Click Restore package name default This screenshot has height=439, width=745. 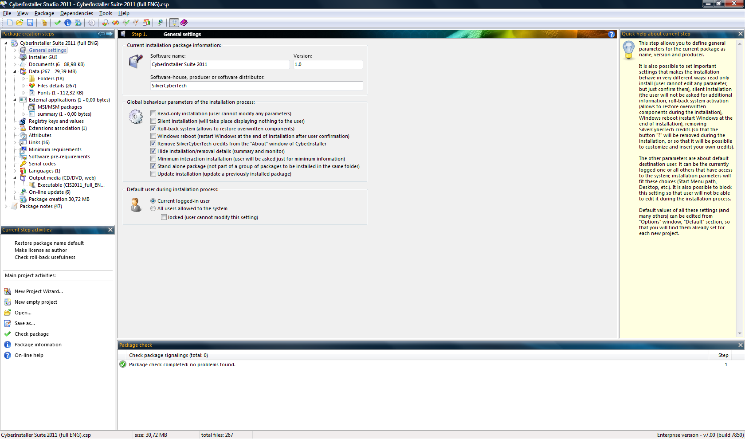pos(49,243)
